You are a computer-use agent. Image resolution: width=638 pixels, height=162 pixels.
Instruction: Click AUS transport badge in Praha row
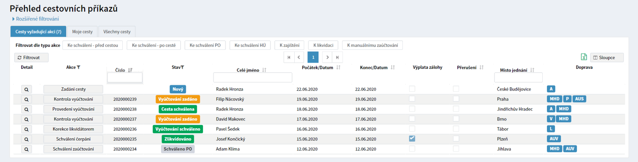pos(579,99)
